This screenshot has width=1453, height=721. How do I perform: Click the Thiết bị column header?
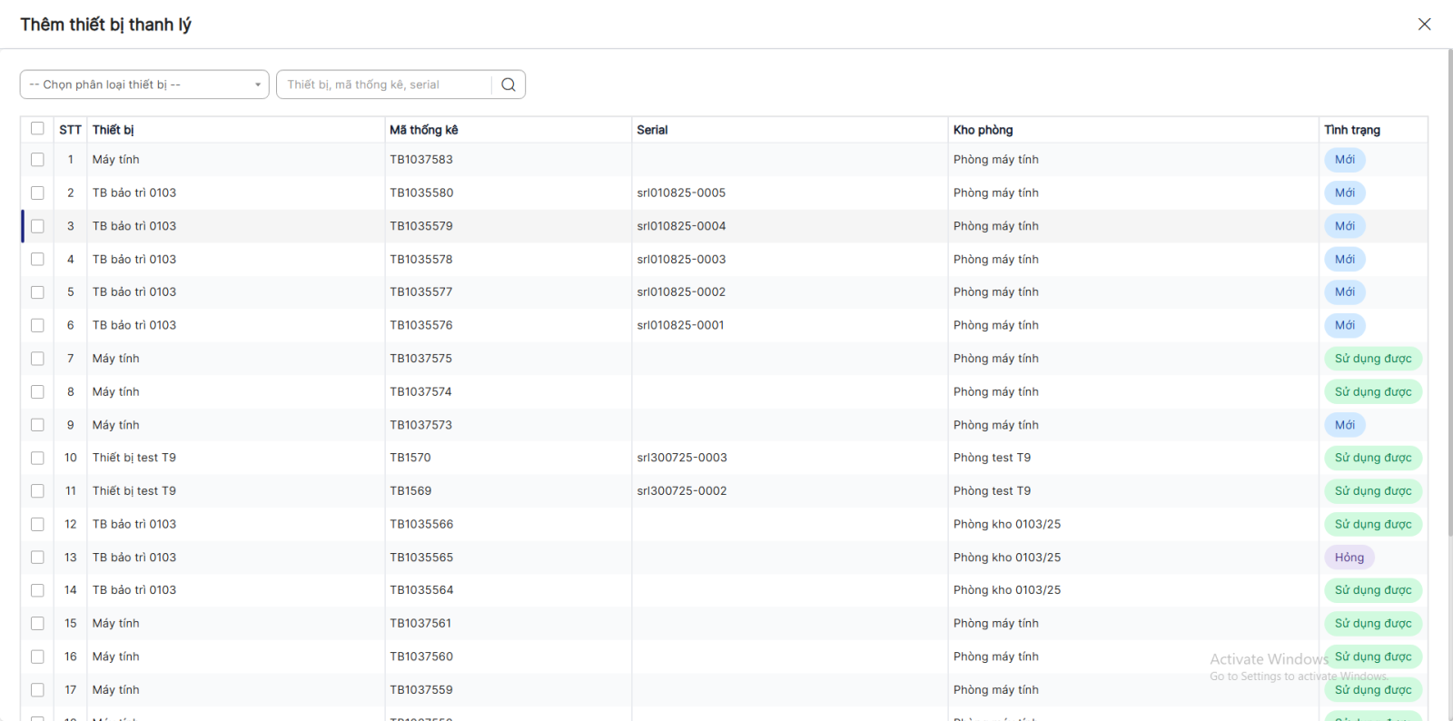click(114, 130)
